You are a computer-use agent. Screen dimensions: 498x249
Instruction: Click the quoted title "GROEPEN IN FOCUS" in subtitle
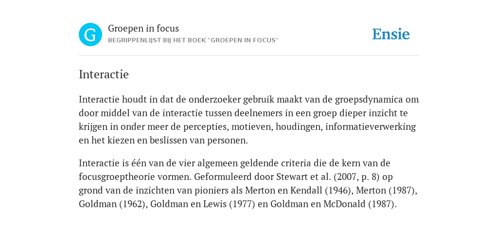click(x=243, y=40)
